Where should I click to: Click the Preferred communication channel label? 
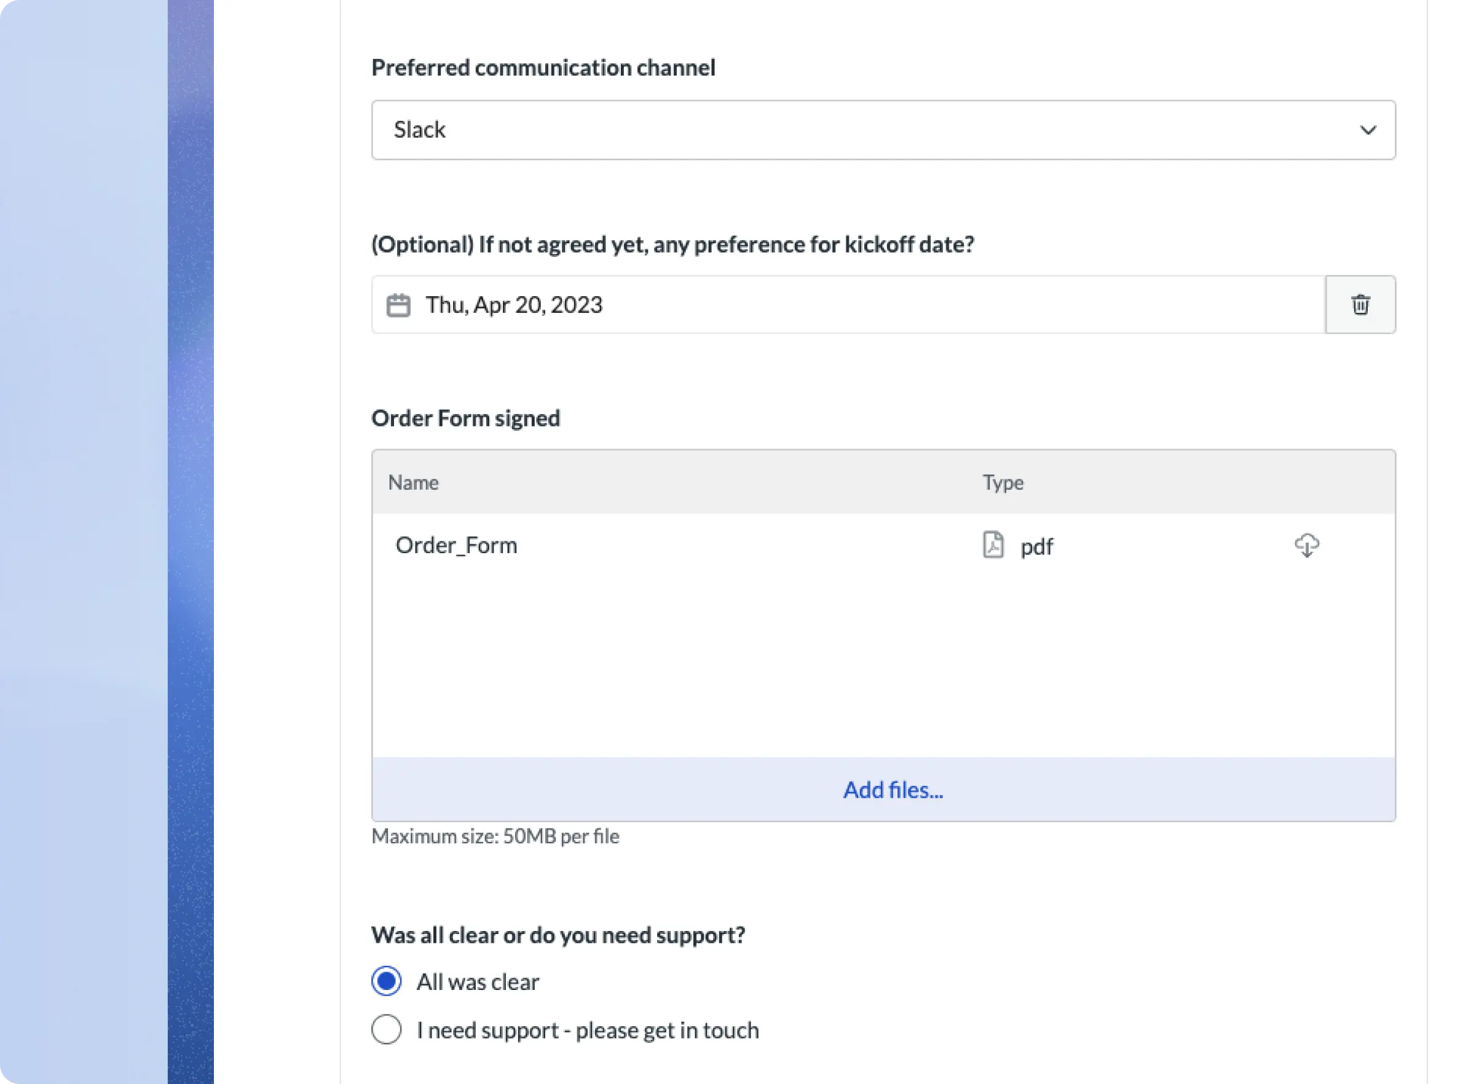[543, 68]
